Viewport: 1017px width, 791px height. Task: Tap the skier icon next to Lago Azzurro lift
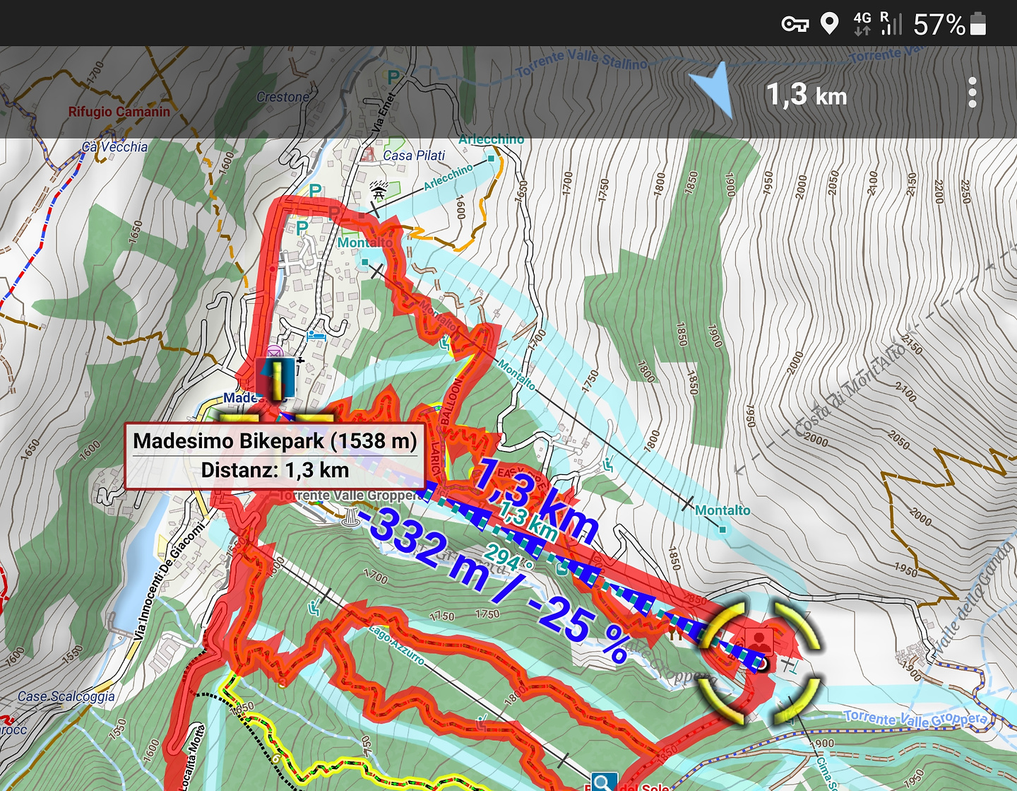pyautogui.click(x=313, y=607)
